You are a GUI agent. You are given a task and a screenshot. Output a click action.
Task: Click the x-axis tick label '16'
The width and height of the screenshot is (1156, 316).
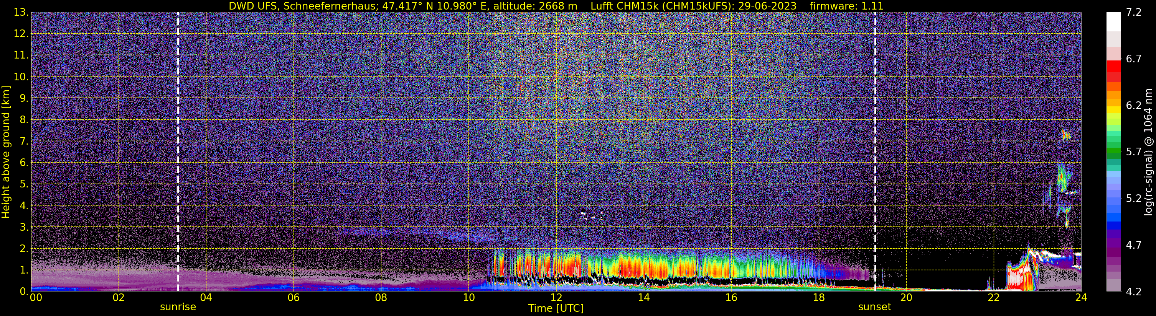tap(731, 298)
